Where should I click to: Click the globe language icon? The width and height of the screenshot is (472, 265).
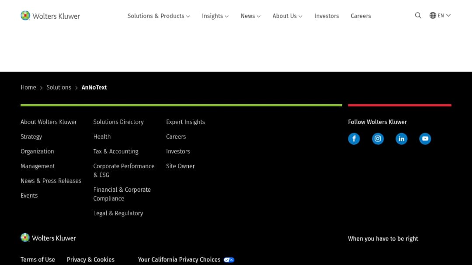click(433, 15)
